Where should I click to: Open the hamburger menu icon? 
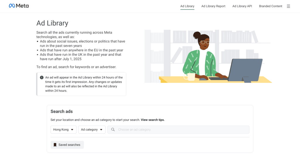[x=288, y=6]
